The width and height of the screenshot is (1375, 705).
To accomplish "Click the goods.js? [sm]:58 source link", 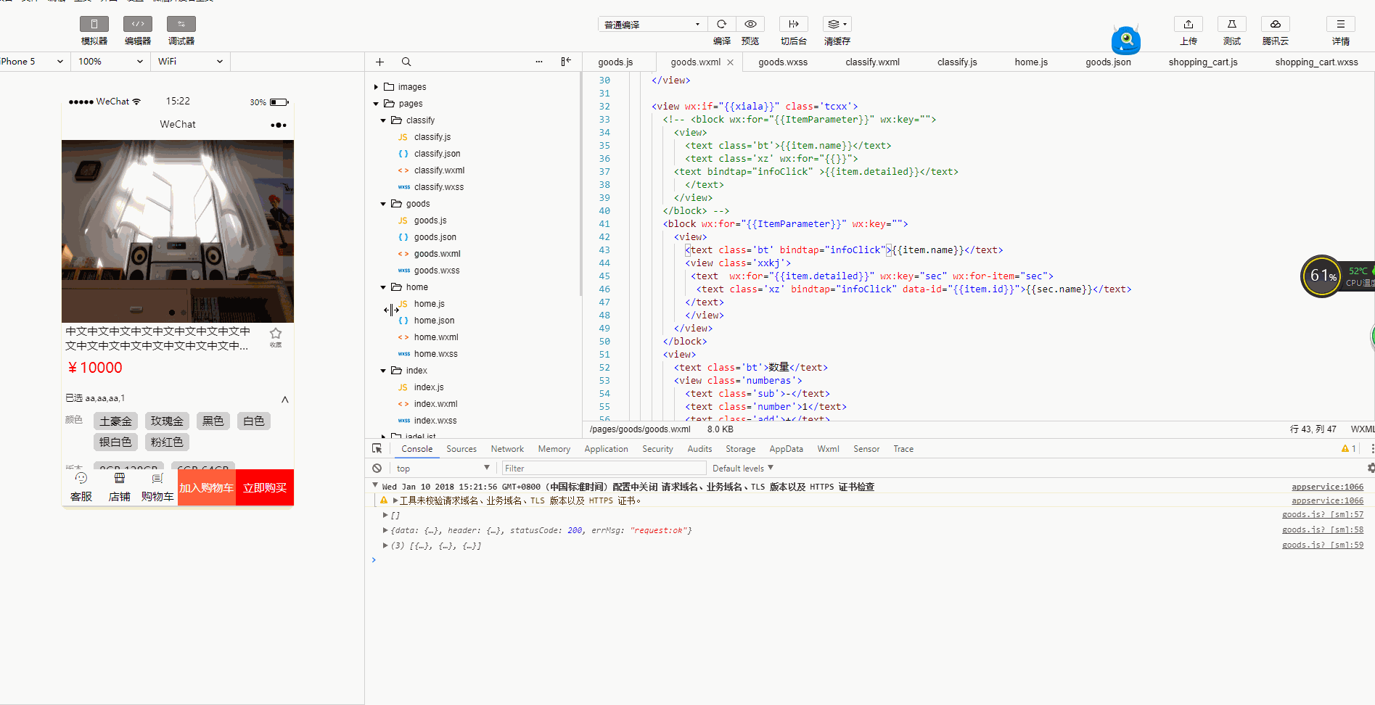I will point(1322,530).
